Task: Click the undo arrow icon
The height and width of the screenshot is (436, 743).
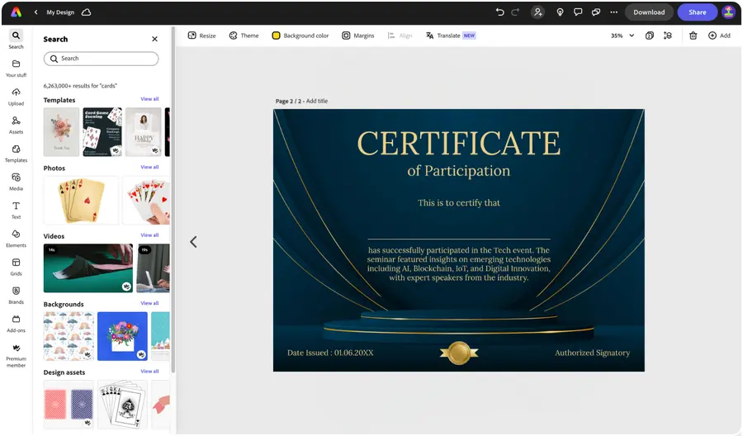Action: click(x=499, y=12)
